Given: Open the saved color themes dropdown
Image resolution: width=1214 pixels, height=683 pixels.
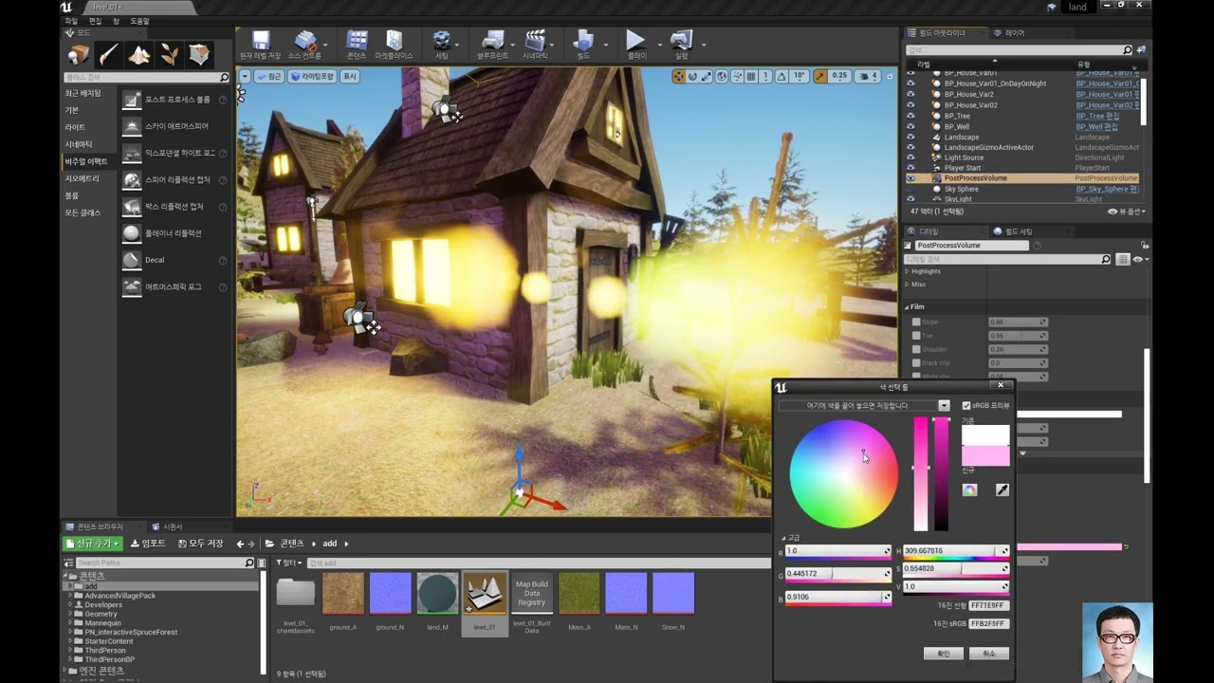Looking at the screenshot, I should (944, 406).
